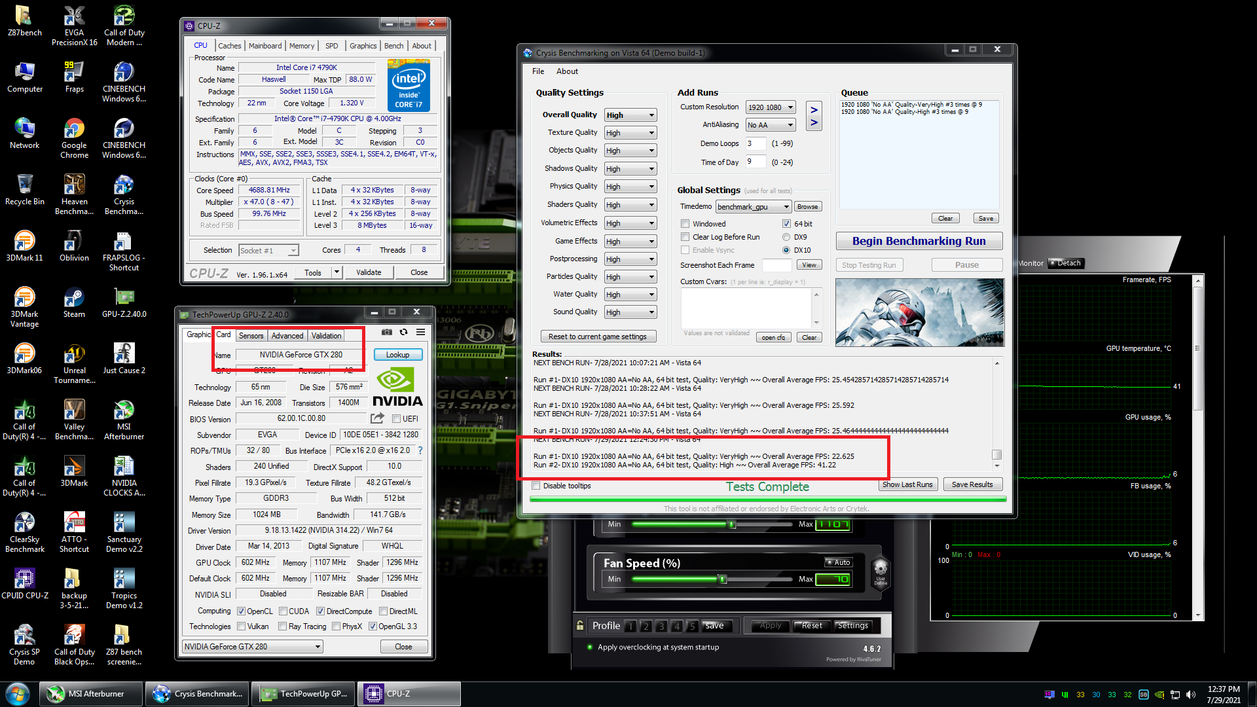Toggle the Disable tooltips checkbox
Screen dimensions: 1257x707
(x=536, y=486)
